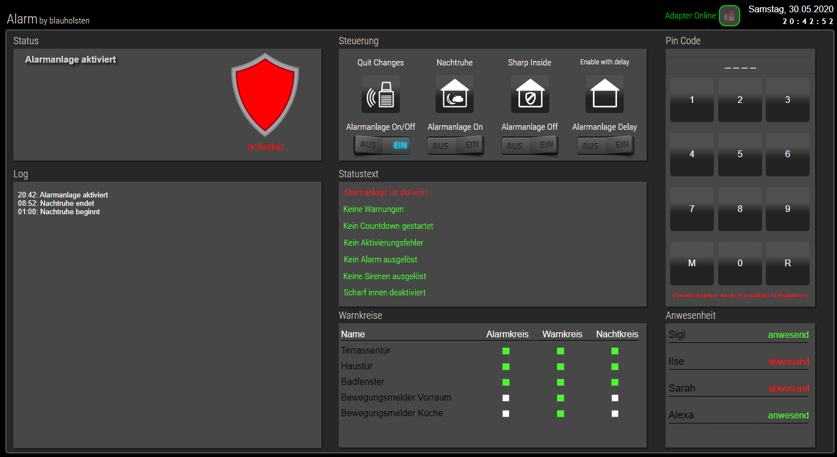The image size is (837, 457).
Task: Tap pin pad key 5
Action: click(x=740, y=154)
